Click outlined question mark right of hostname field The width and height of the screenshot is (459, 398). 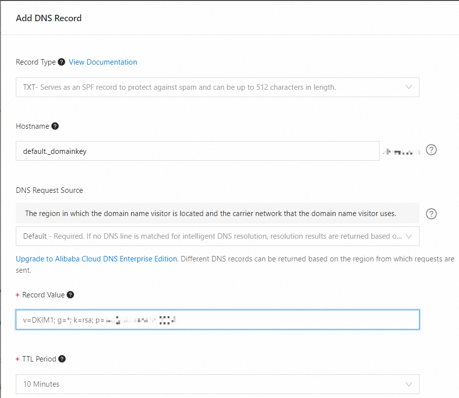point(431,150)
